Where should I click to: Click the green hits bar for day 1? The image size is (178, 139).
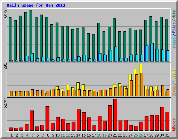tap(10, 39)
